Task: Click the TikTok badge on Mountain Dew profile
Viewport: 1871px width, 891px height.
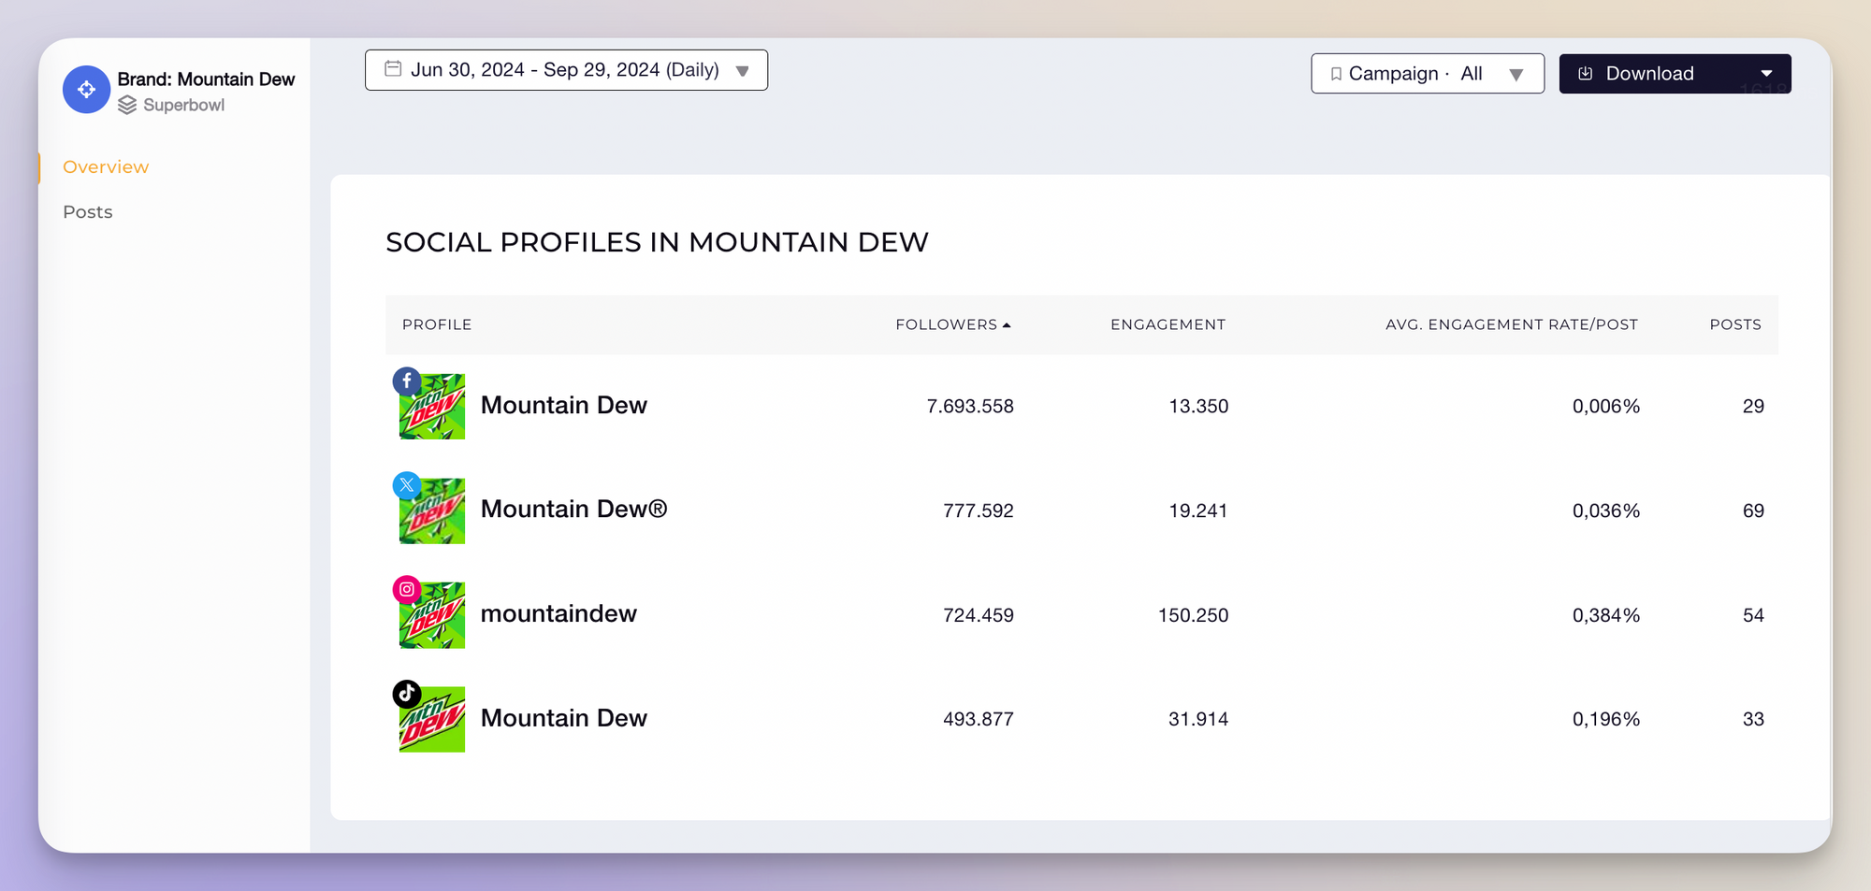Action: [x=407, y=694]
